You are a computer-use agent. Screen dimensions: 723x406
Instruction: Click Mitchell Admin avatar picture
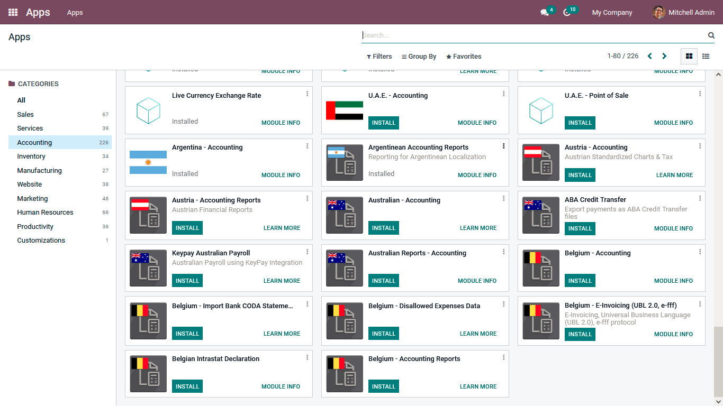(x=659, y=12)
